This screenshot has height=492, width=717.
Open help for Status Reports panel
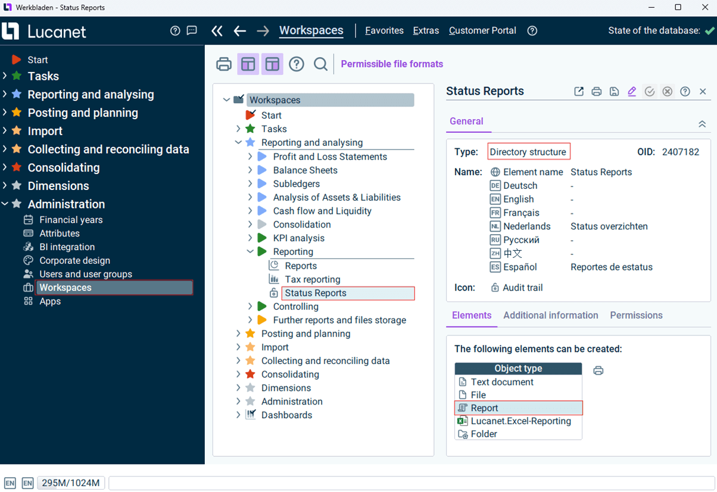click(685, 91)
